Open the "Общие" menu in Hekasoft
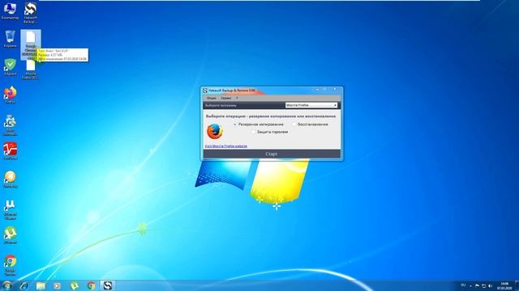 point(211,98)
